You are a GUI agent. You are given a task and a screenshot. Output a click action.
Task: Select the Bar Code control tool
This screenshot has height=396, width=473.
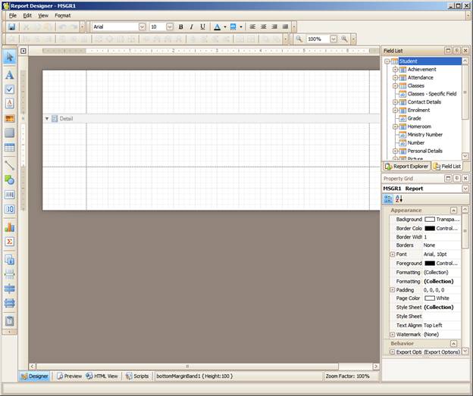click(x=10, y=194)
